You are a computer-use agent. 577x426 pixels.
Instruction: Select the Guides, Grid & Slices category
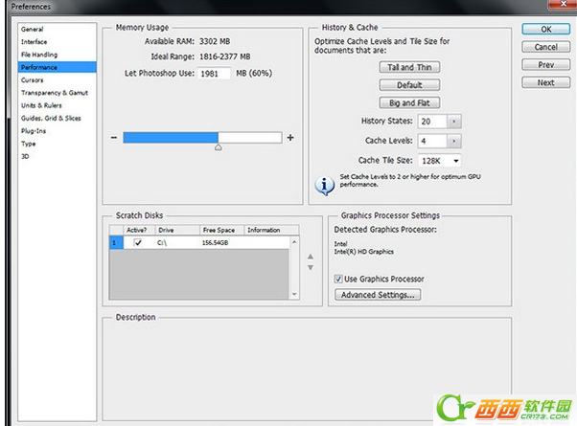pos(58,118)
